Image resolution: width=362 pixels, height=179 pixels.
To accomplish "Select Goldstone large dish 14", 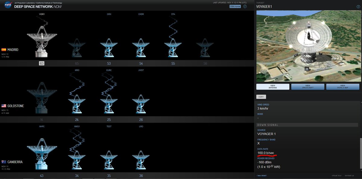I will [42, 98].
